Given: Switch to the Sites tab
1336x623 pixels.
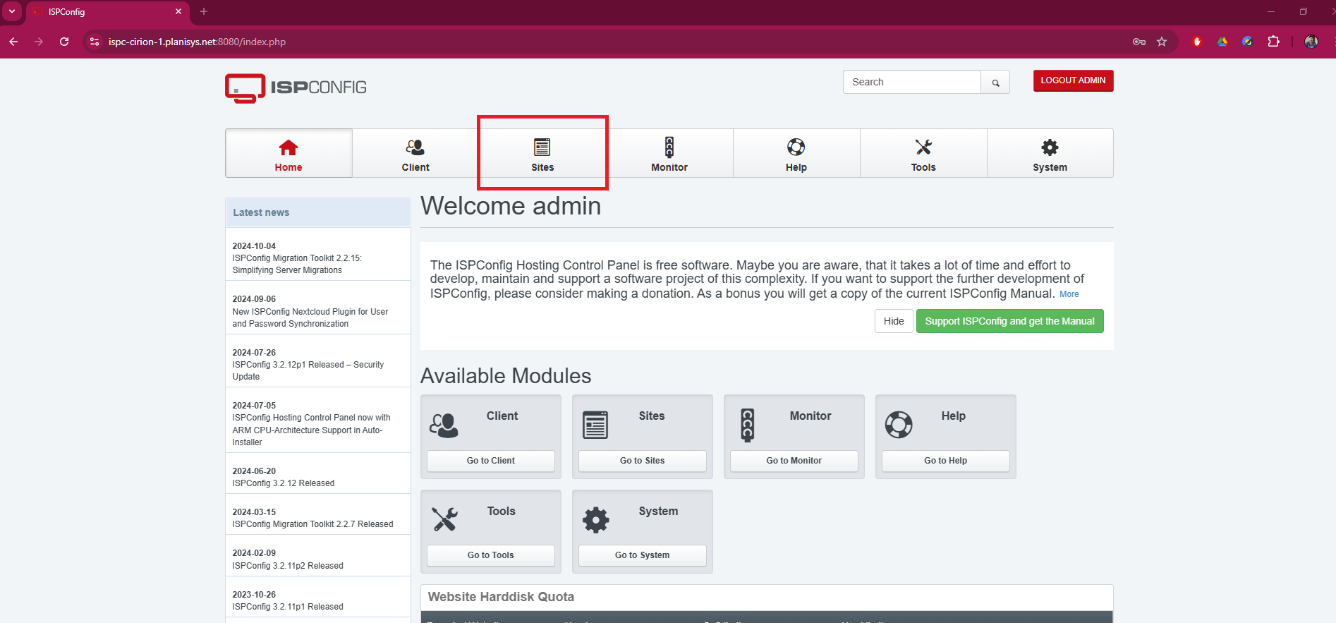Looking at the screenshot, I should [x=542, y=153].
